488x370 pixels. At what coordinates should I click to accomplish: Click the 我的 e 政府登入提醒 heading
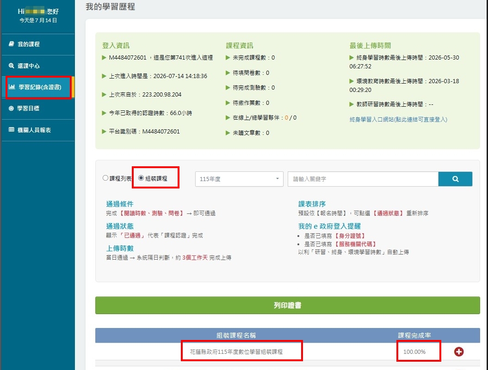(x=329, y=226)
